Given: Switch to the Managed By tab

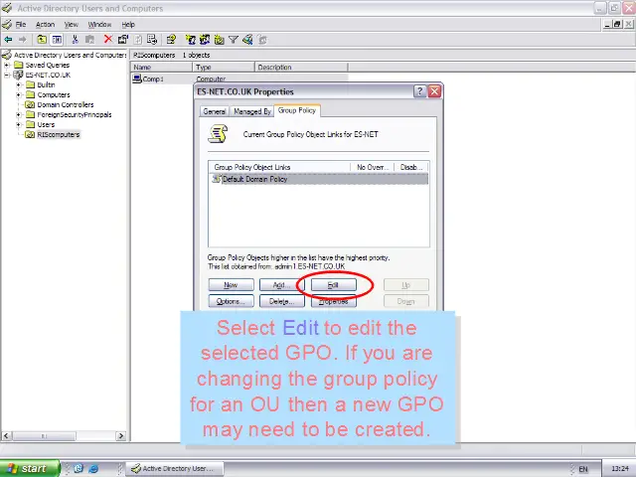Looking at the screenshot, I should tap(251, 111).
